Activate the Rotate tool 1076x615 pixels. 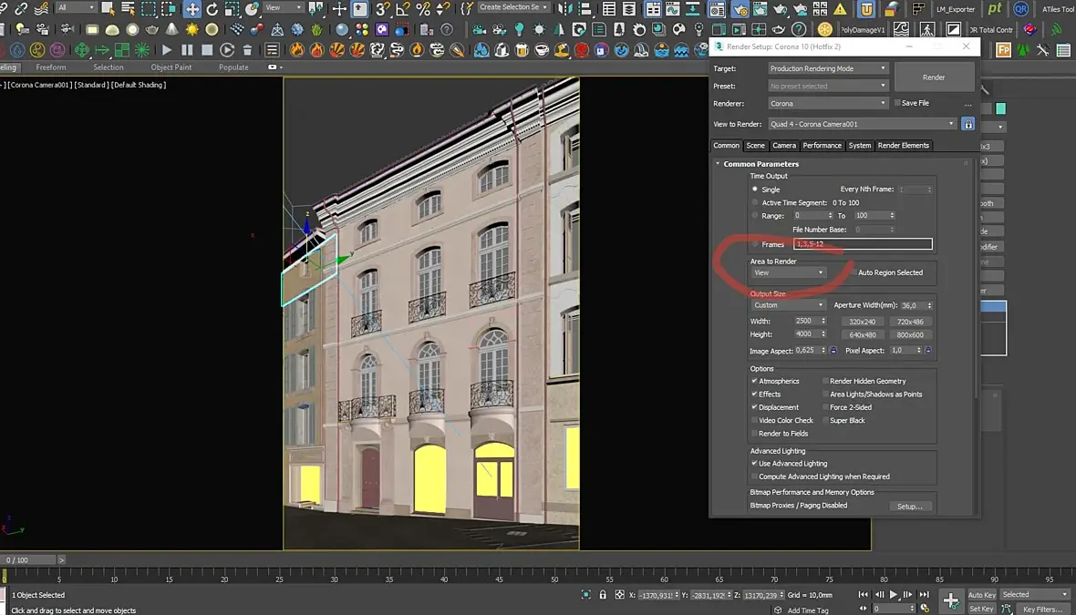click(x=212, y=9)
